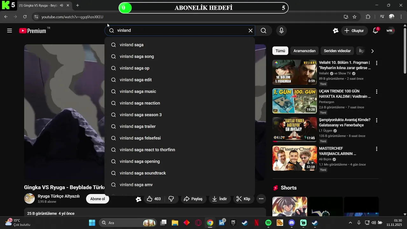Viewport: 407px width, 229px height.
Task: Open the sparkle Ask button beside likes
Action: [x=138, y=199]
